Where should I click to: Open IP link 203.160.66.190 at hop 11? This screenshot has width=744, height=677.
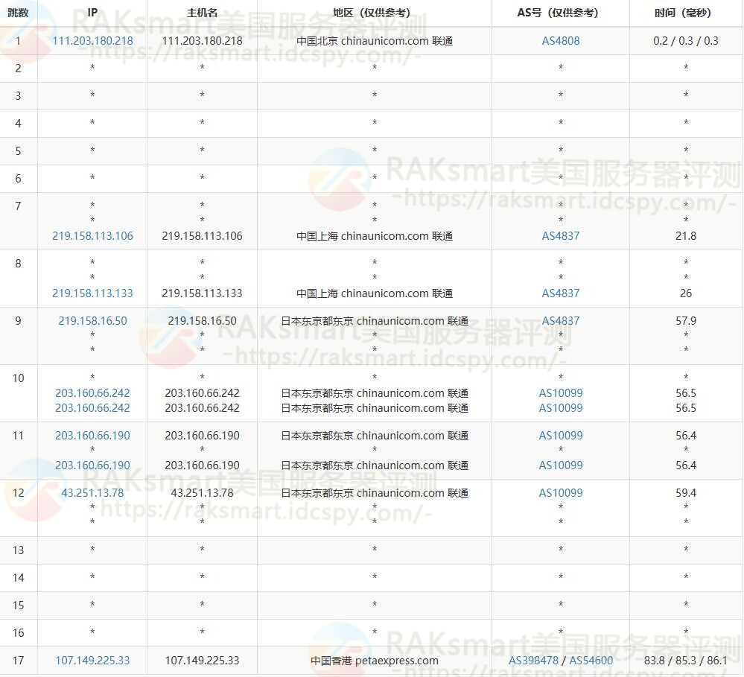(92, 436)
